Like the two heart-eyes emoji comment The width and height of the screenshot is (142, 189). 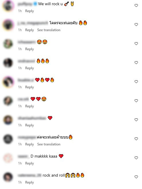point(136,44)
